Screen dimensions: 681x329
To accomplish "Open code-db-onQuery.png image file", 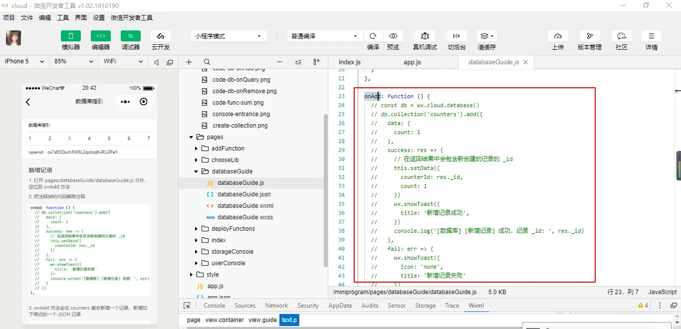I will pos(241,80).
